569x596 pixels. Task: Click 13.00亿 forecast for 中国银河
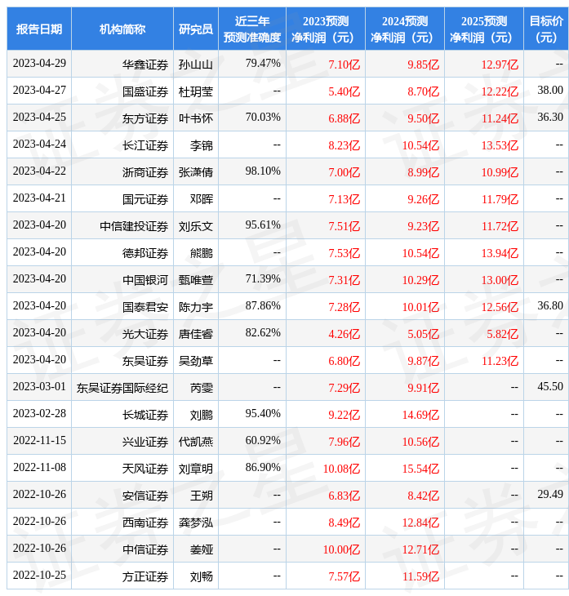coord(500,281)
